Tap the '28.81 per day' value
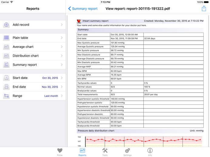 tap(151, 95)
